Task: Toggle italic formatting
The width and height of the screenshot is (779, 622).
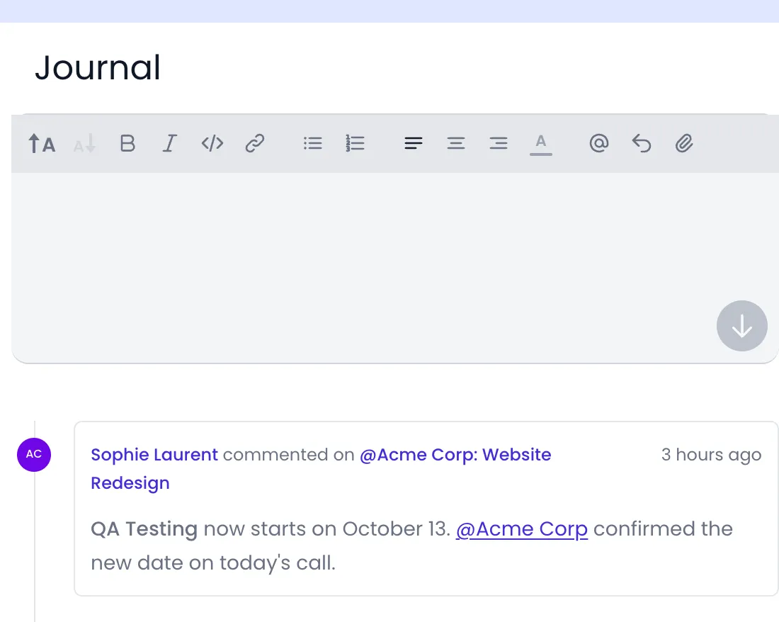Action: click(x=170, y=144)
